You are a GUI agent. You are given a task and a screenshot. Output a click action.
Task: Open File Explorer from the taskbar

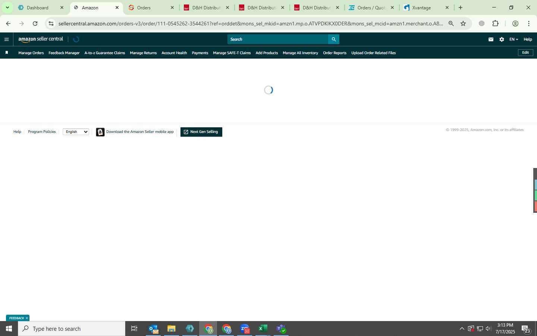(172, 329)
